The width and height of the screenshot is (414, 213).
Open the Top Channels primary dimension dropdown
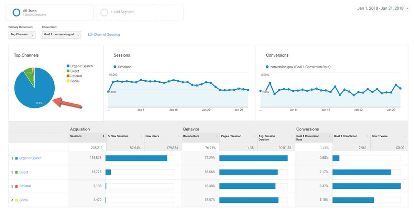[22, 35]
